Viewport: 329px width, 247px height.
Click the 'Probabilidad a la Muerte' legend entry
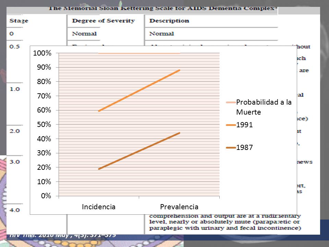coord(259,107)
